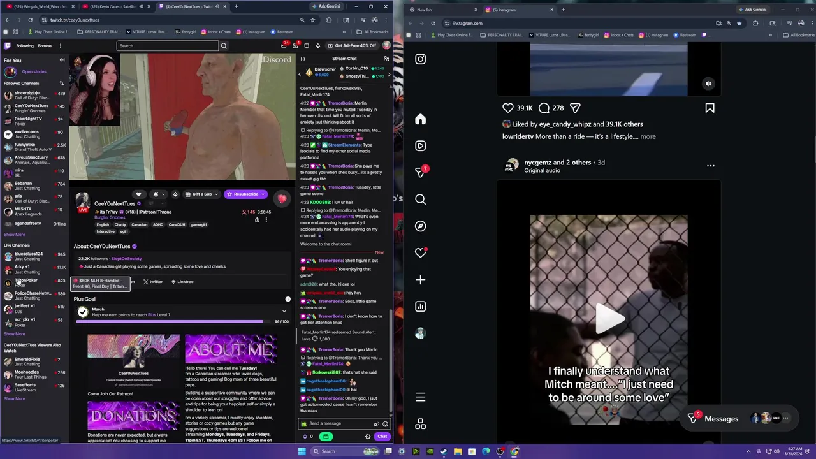Open chat community users list icon
Viewport: 816px width, 459px height.
click(x=386, y=59)
